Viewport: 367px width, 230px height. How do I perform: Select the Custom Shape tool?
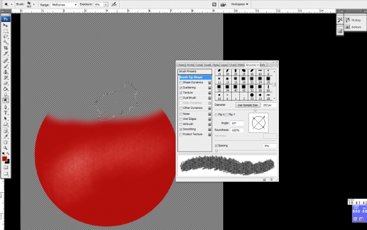tap(6, 124)
